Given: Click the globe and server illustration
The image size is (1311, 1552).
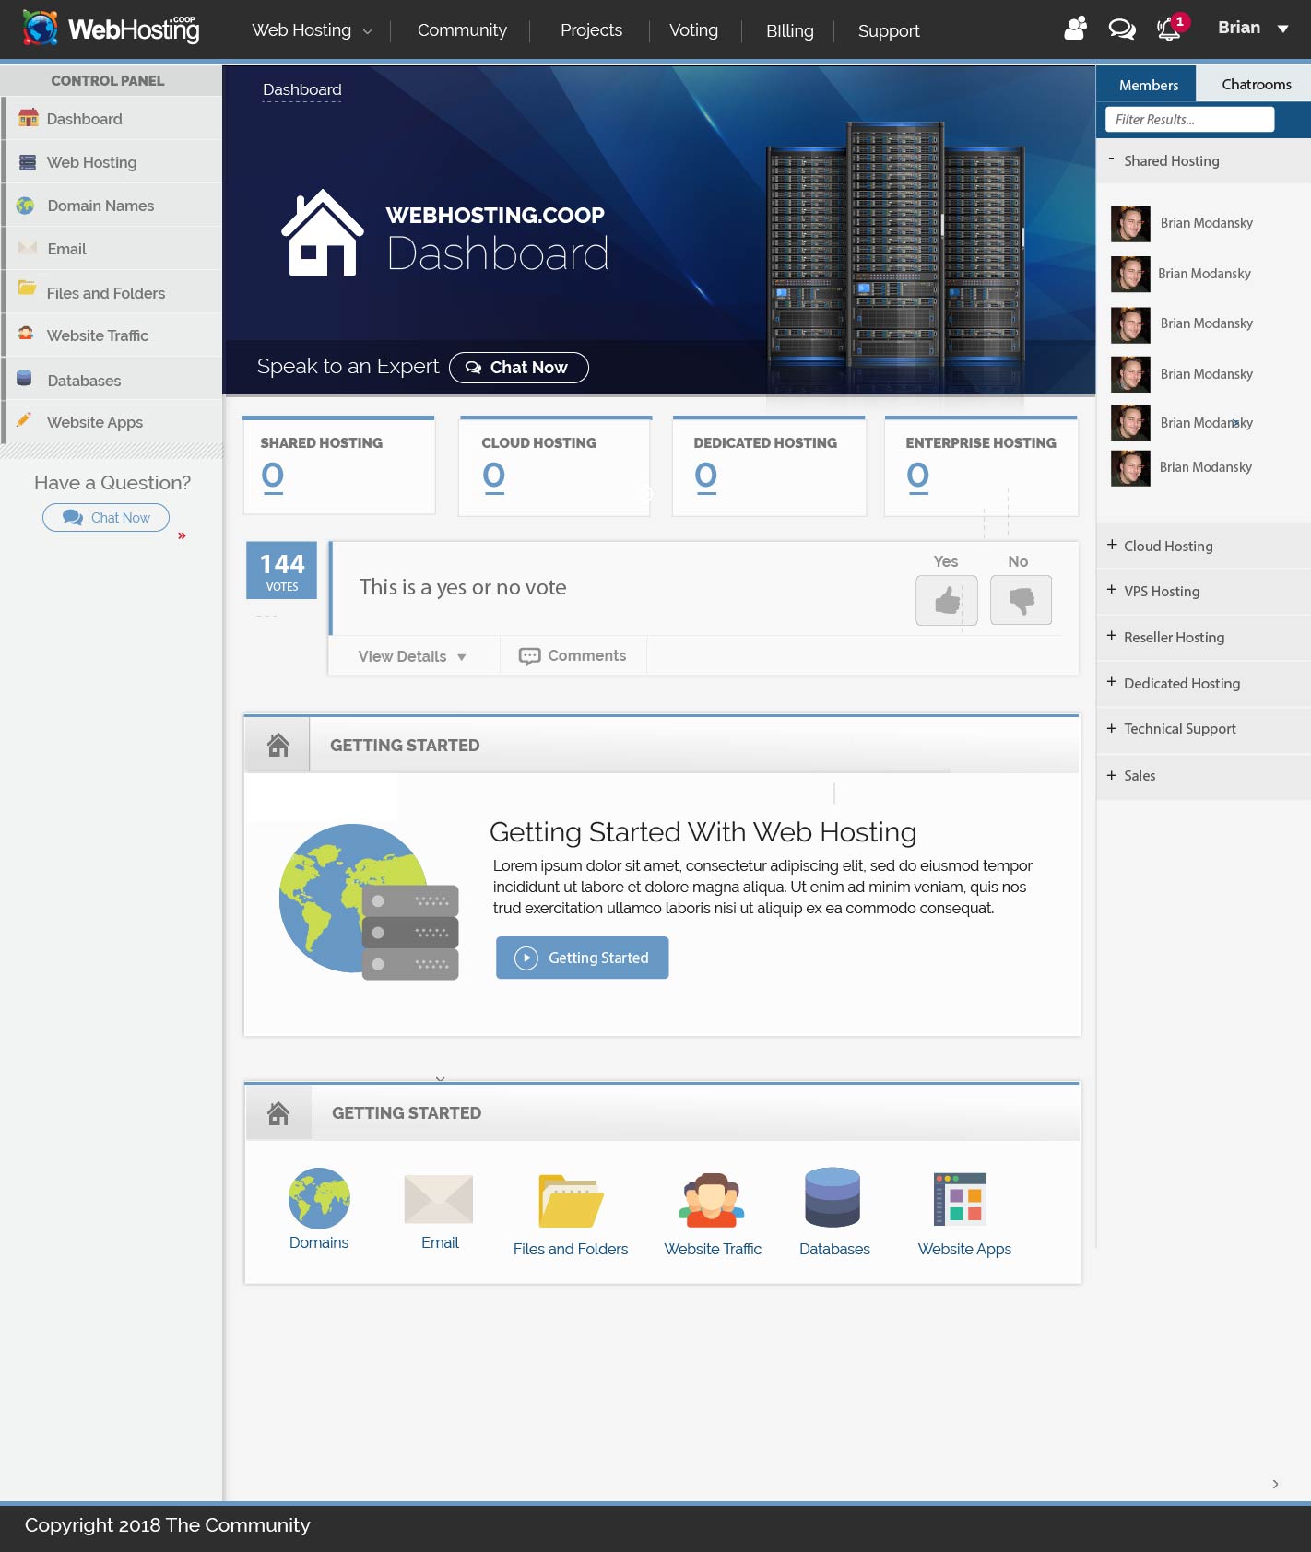Looking at the screenshot, I should tap(369, 901).
